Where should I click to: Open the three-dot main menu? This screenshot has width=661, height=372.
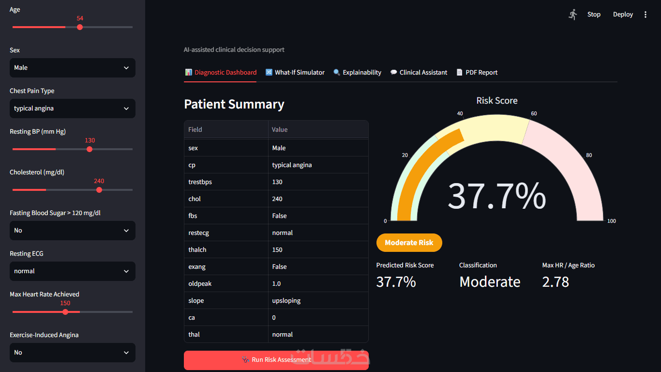(646, 15)
